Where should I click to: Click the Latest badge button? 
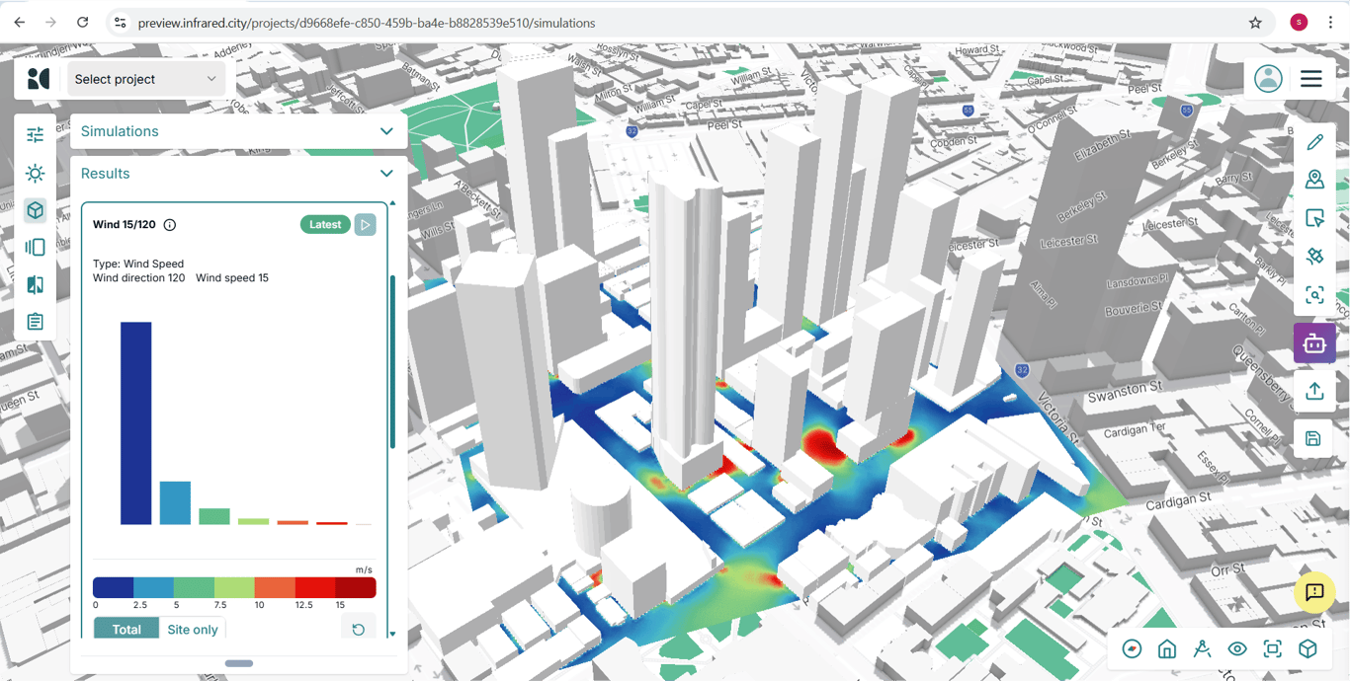[x=325, y=225]
